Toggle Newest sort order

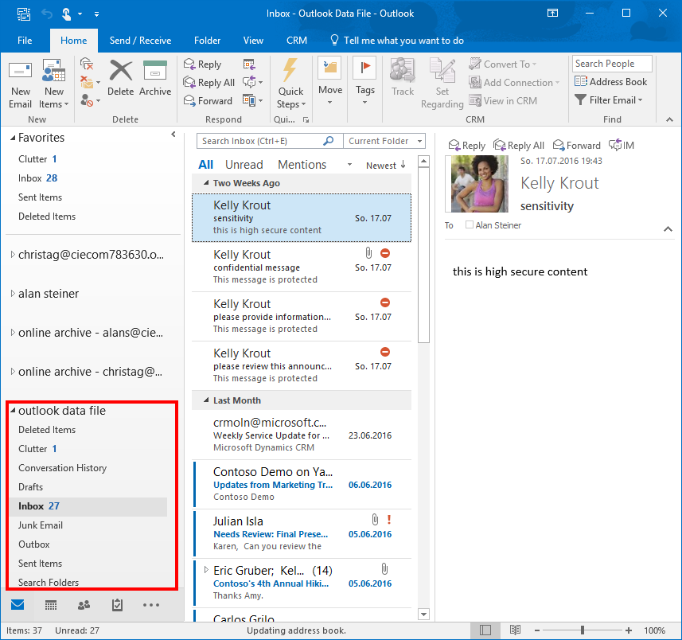(x=386, y=166)
